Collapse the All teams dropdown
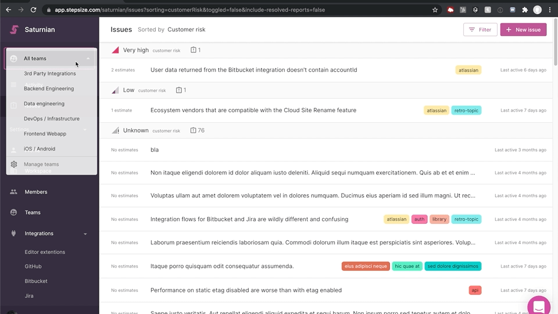This screenshot has height=314, width=558. click(88, 59)
